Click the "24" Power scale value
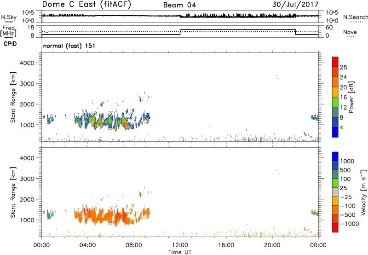 click(343, 77)
